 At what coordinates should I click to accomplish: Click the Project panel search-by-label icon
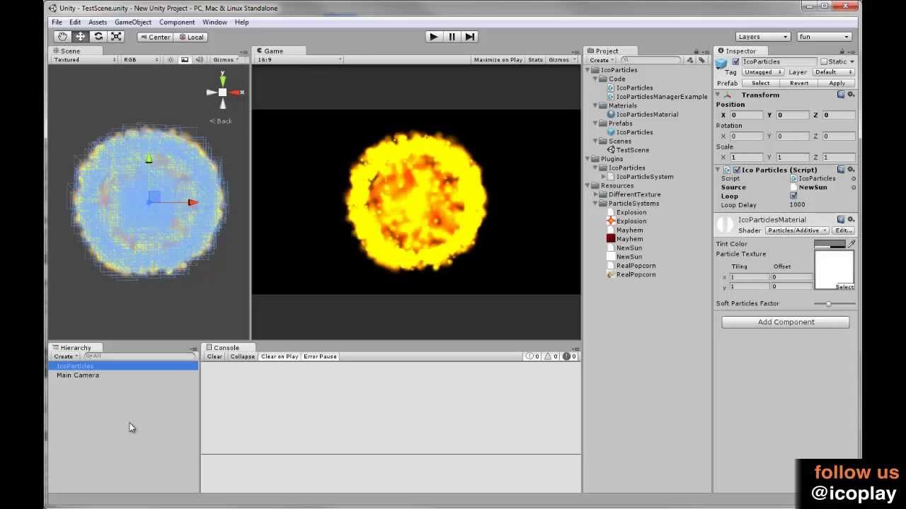(701, 60)
